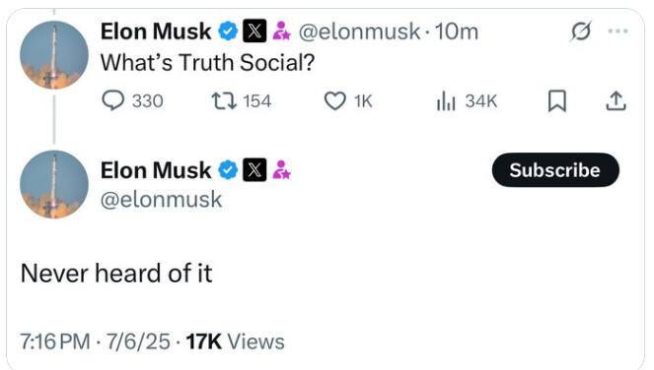The width and height of the screenshot is (654, 370).
Task: Like the "What's Truth Social?" tweet
Action: click(x=348, y=101)
